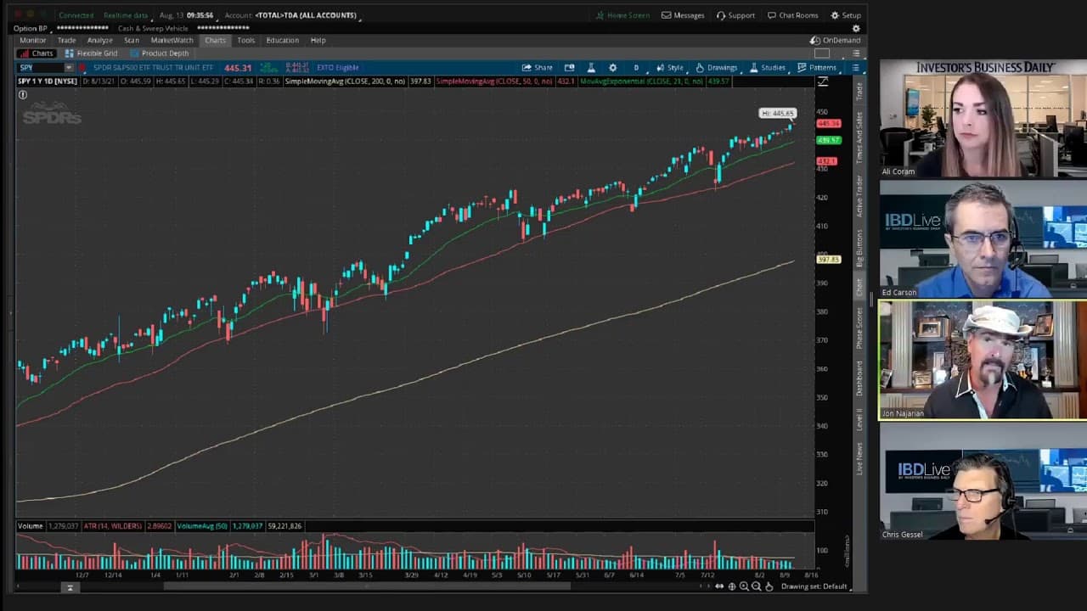This screenshot has height=611, width=1087.
Task: Click the Share chart button
Action: (x=538, y=68)
